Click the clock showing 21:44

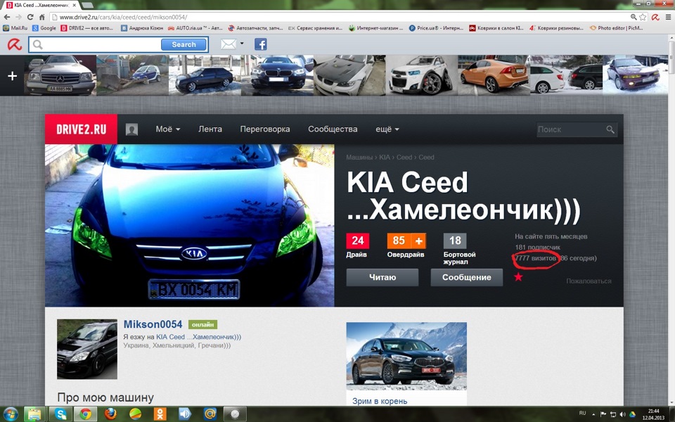[653, 411]
